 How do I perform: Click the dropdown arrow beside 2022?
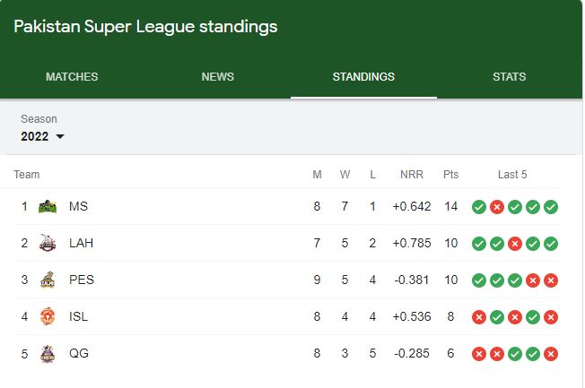tap(60, 136)
